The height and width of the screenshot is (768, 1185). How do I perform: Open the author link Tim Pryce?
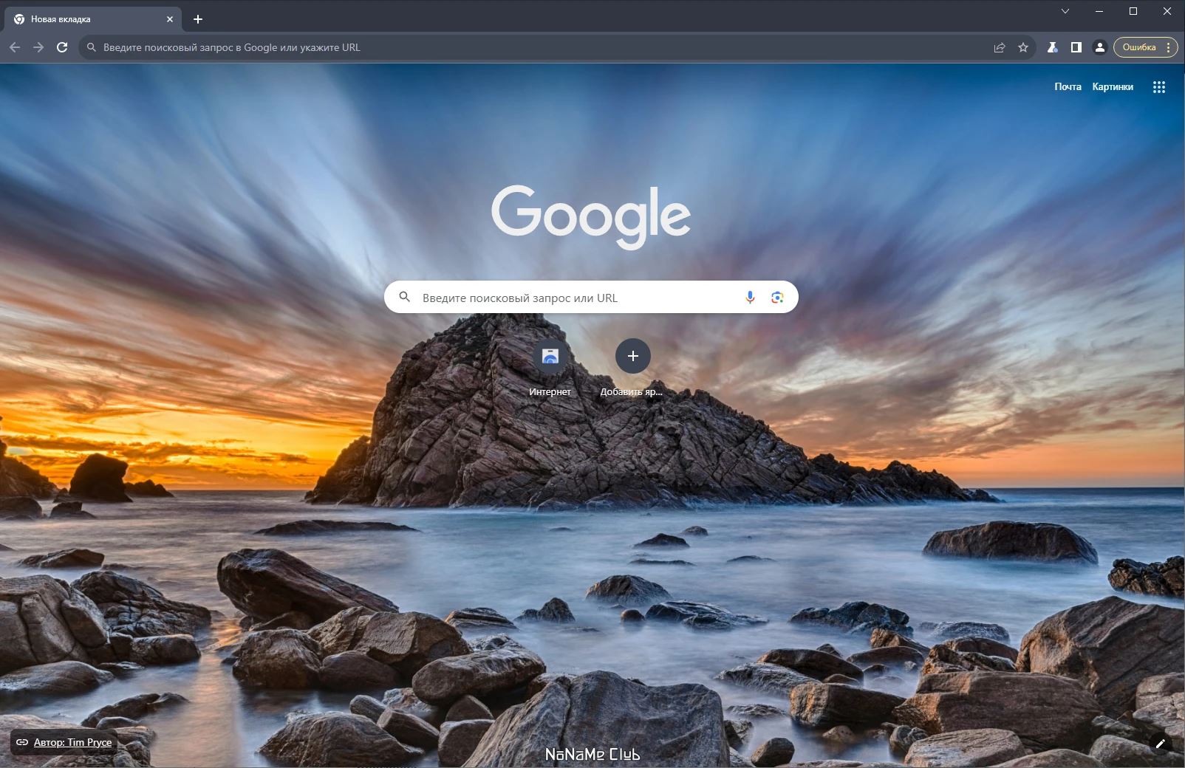[x=72, y=742]
